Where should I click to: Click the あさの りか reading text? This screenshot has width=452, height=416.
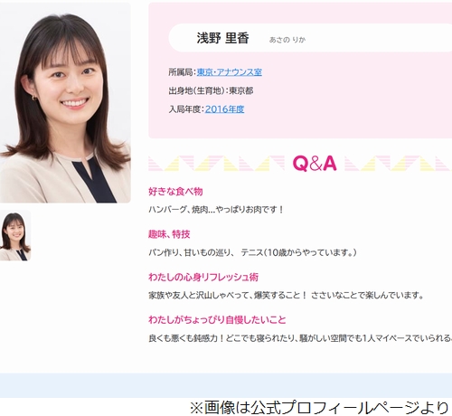[287, 40]
